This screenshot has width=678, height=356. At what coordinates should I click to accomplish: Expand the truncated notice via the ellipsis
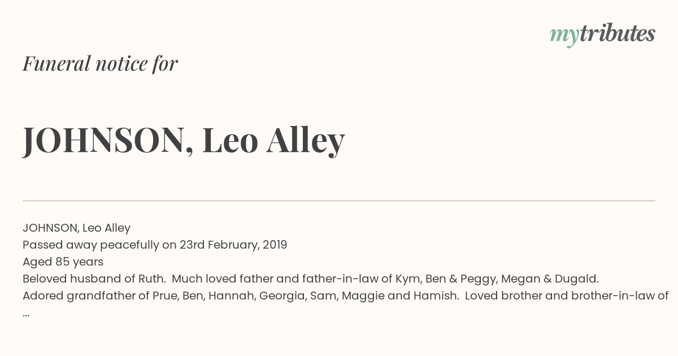26,314
